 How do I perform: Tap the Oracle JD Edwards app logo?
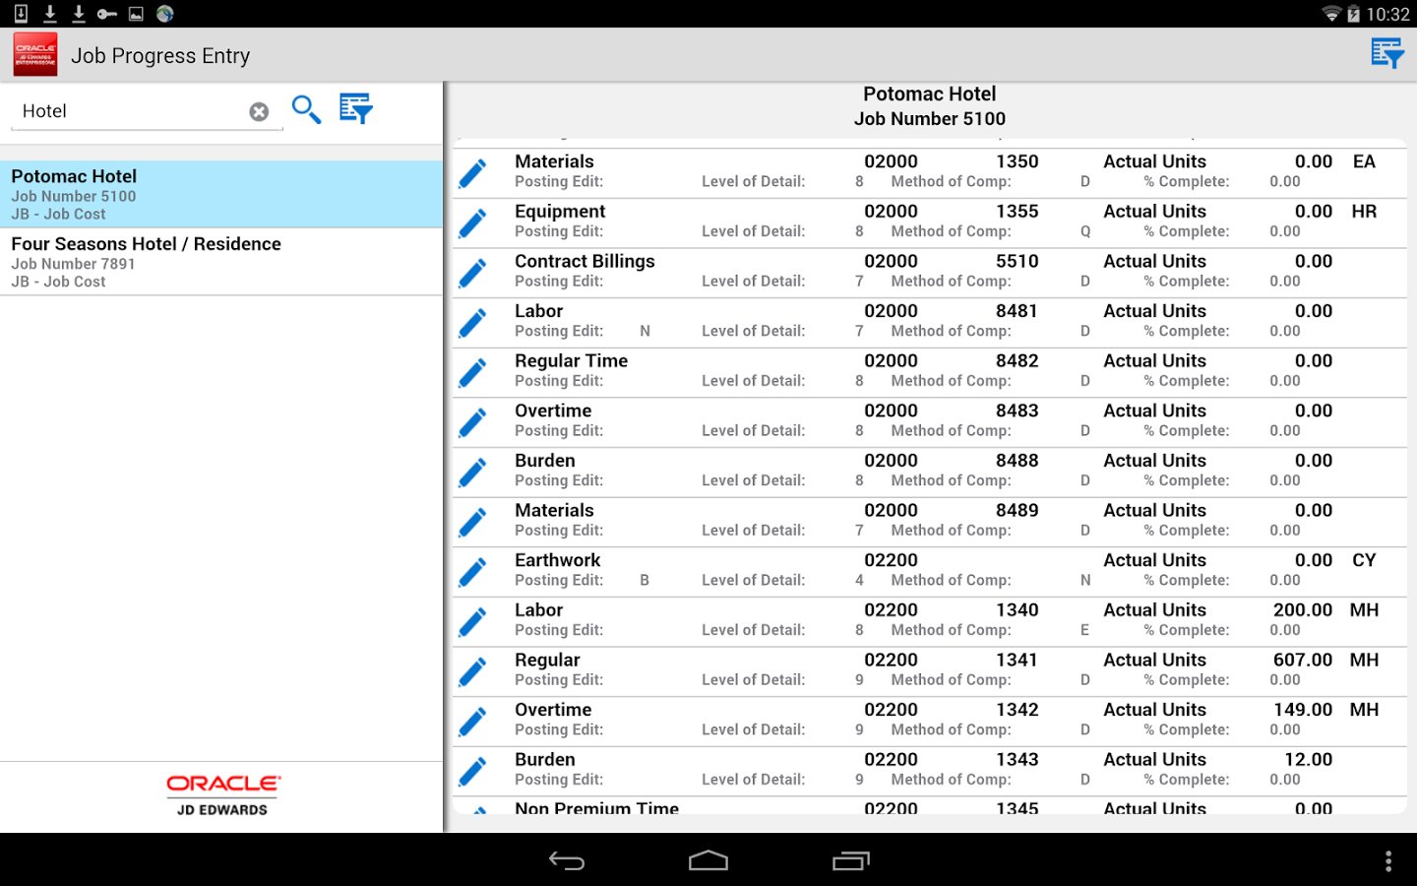click(35, 54)
